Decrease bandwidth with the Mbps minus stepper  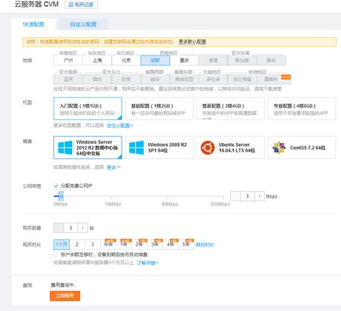(x=235, y=197)
